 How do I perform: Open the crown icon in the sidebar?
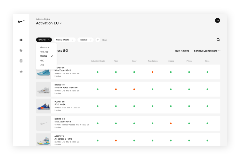tap(21, 71)
